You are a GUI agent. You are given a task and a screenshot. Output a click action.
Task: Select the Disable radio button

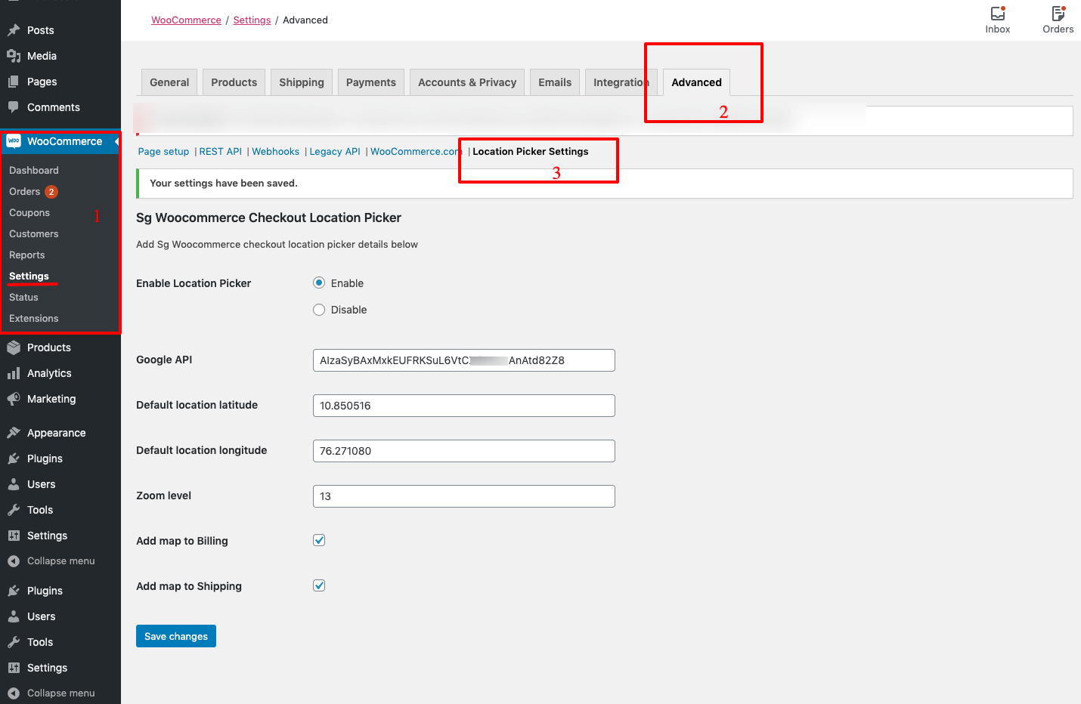click(x=319, y=310)
